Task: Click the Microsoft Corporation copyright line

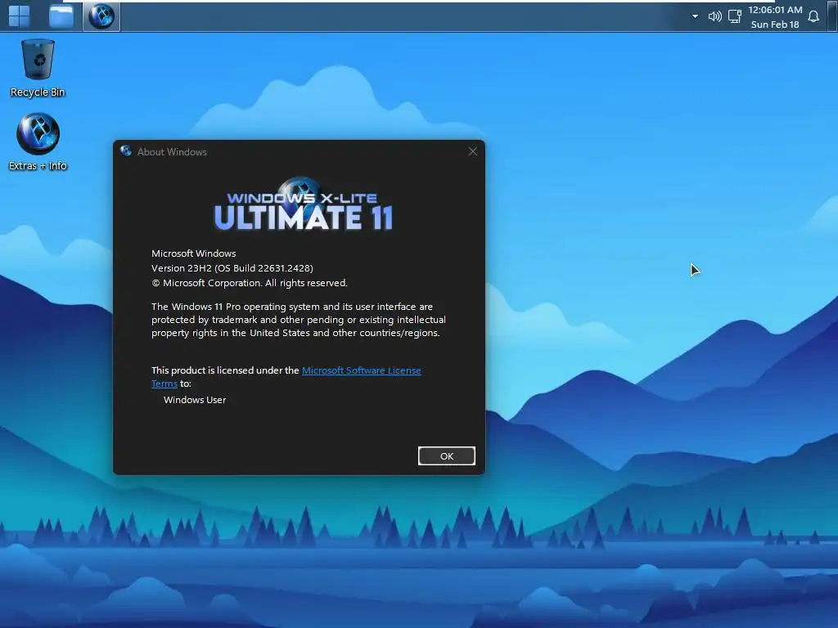Action: [x=249, y=283]
